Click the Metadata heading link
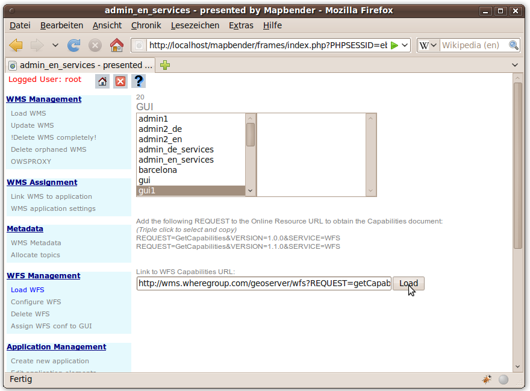Image resolution: width=530 pixels, height=391 pixels. 25,229
